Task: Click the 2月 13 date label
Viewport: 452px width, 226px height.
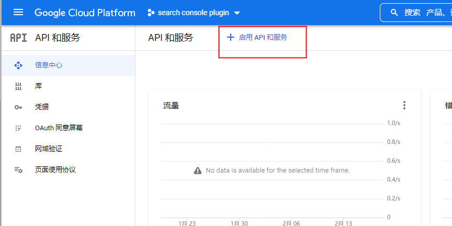Action: tap(343, 223)
